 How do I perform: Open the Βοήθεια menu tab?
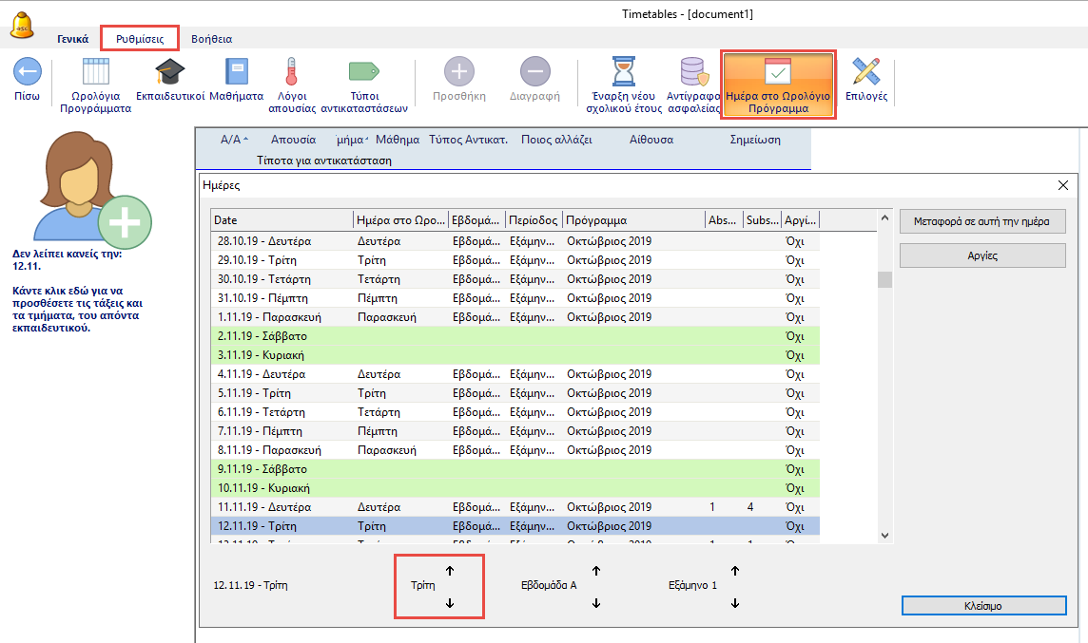point(211,39)
